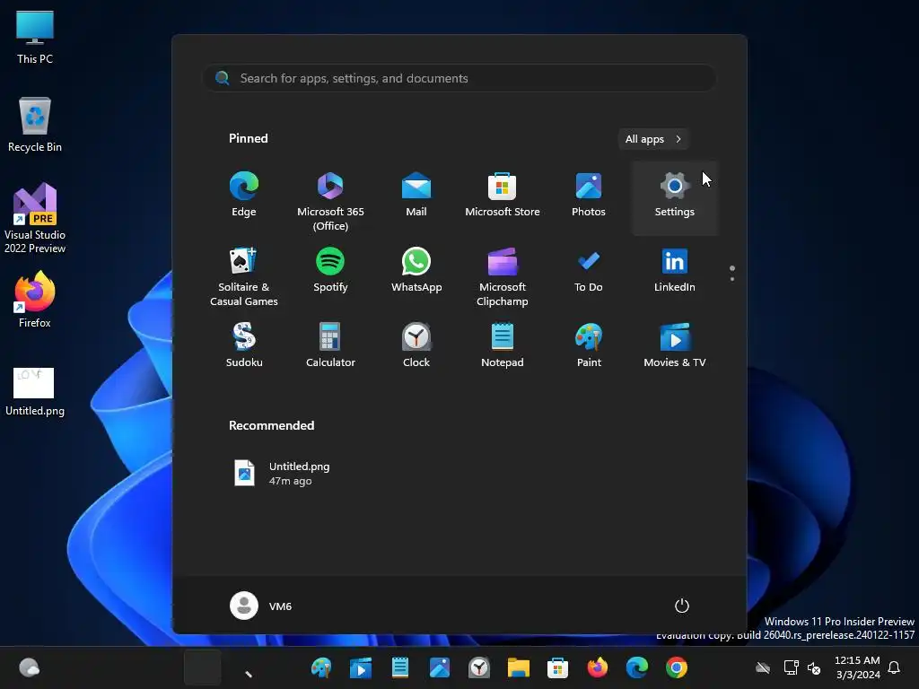
Task: Open Notepad from the pinned grid
Action: point(503,345)
